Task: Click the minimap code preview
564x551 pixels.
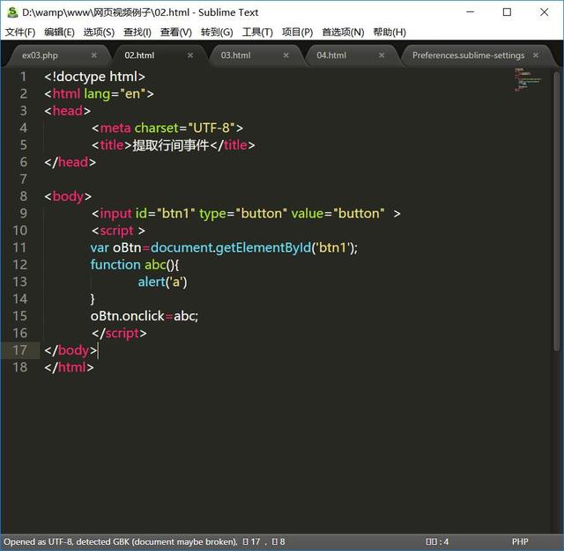Action: click(528, 80)
